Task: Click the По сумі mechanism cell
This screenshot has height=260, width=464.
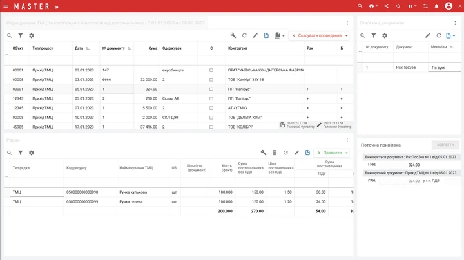Action: tap(445, 68)
